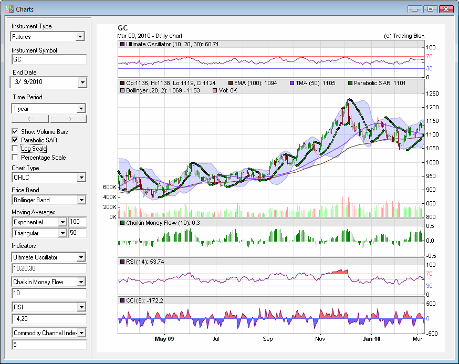This screenshot has height=364, width=459.
Task: Click the '(c) Trading Blox' text
Action: [x=404, y=36]
